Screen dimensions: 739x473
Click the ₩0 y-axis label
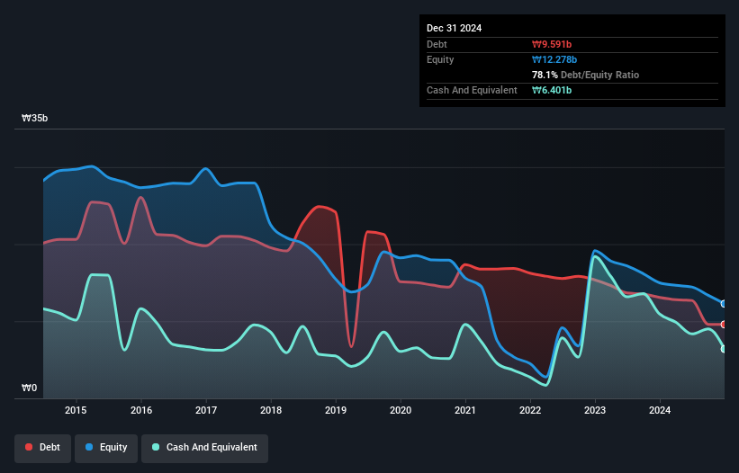pyautogui.click(x=29, y=388)
